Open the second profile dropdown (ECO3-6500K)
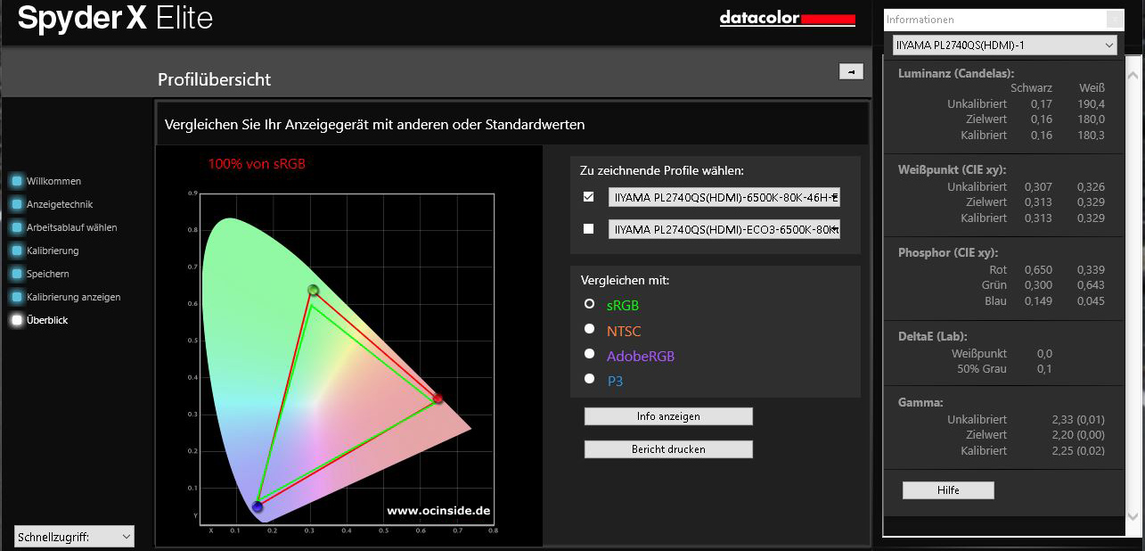This screenshot has height=551, width=1145. point(724,229)
